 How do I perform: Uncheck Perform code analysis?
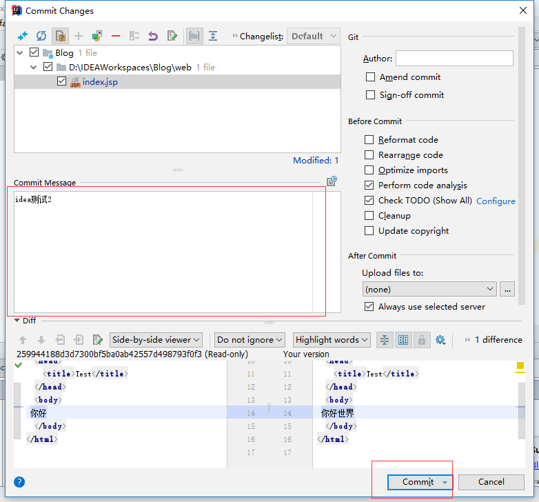(x=369, y=185)
